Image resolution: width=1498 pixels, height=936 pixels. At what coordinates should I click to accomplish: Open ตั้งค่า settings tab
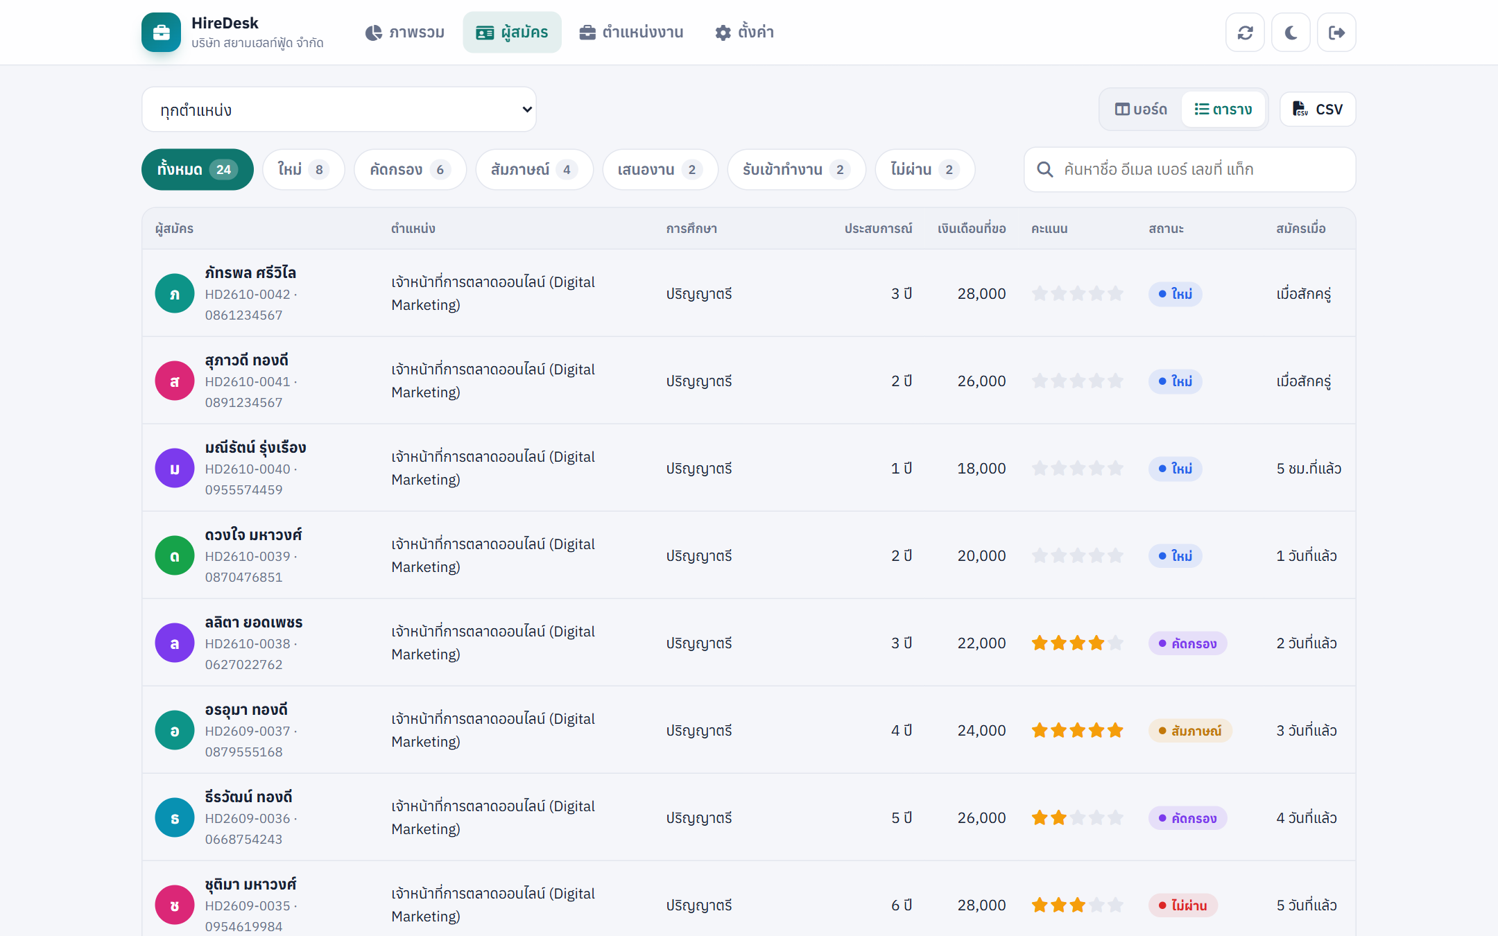pyautogui.click(x=745, y=33)
